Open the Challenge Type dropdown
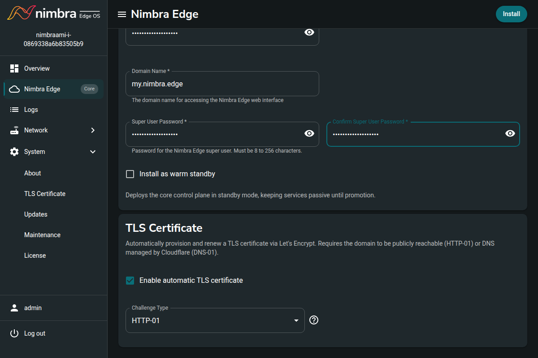This screenshot has height=358, width=538. [215, 320]
